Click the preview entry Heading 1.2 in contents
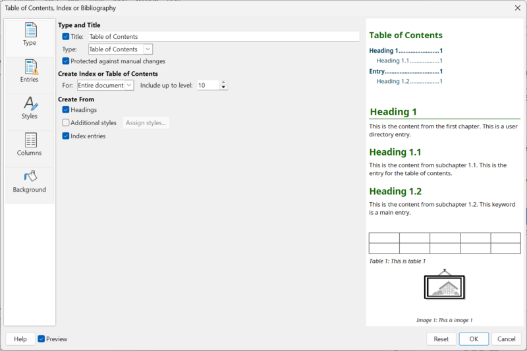Image resolution: width=527 pixels, height=351 pixels. [409, 81]
